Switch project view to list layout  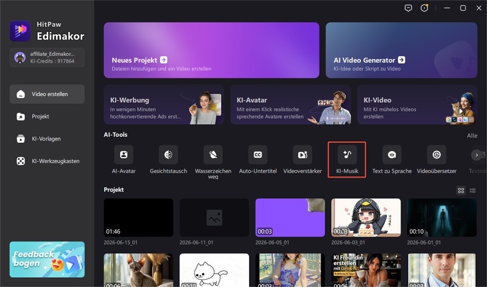[473, 190]
